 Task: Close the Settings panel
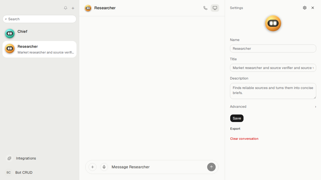(313, 8)
